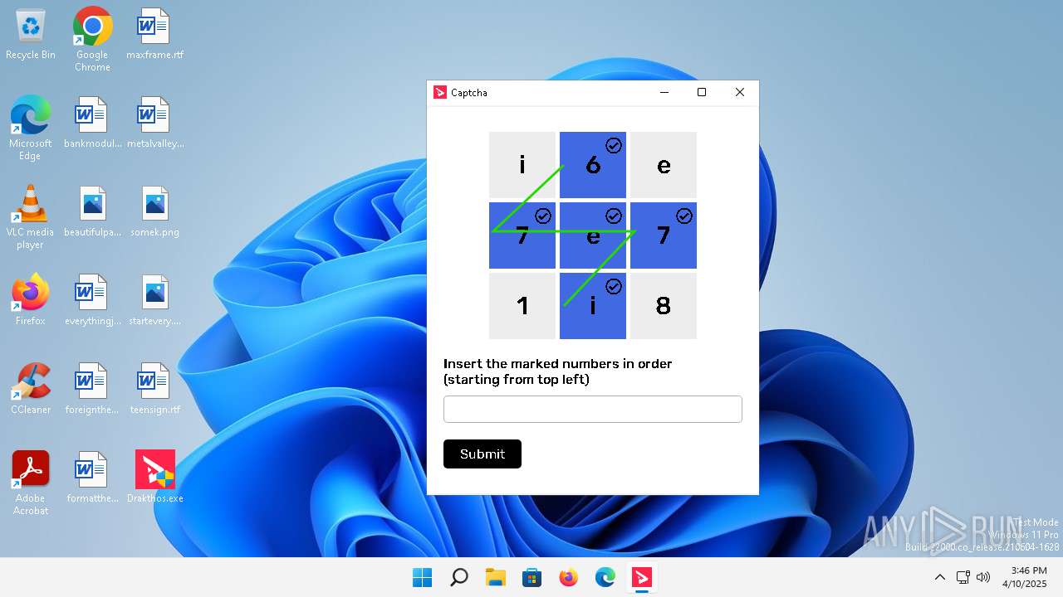Select the somek.png image file
The image size is (1063, 597).
[154, 211]
